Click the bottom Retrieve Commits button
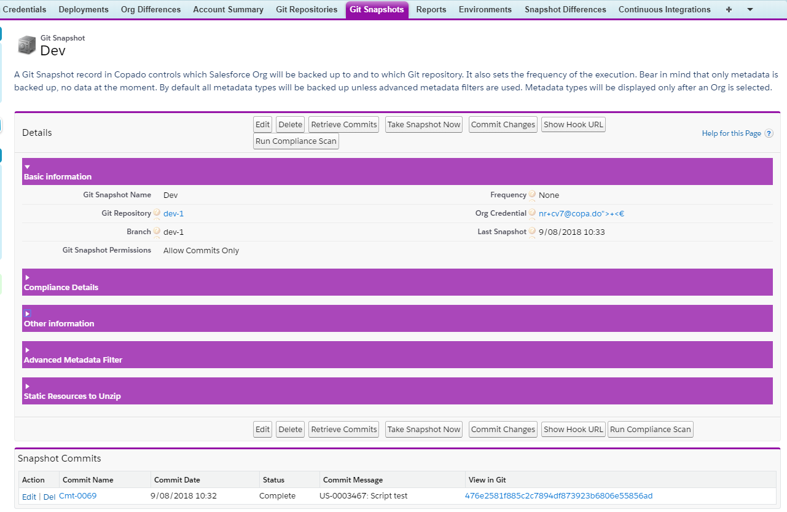The width and height of the screenshot is (787, 512). click(x=344, y=429)
